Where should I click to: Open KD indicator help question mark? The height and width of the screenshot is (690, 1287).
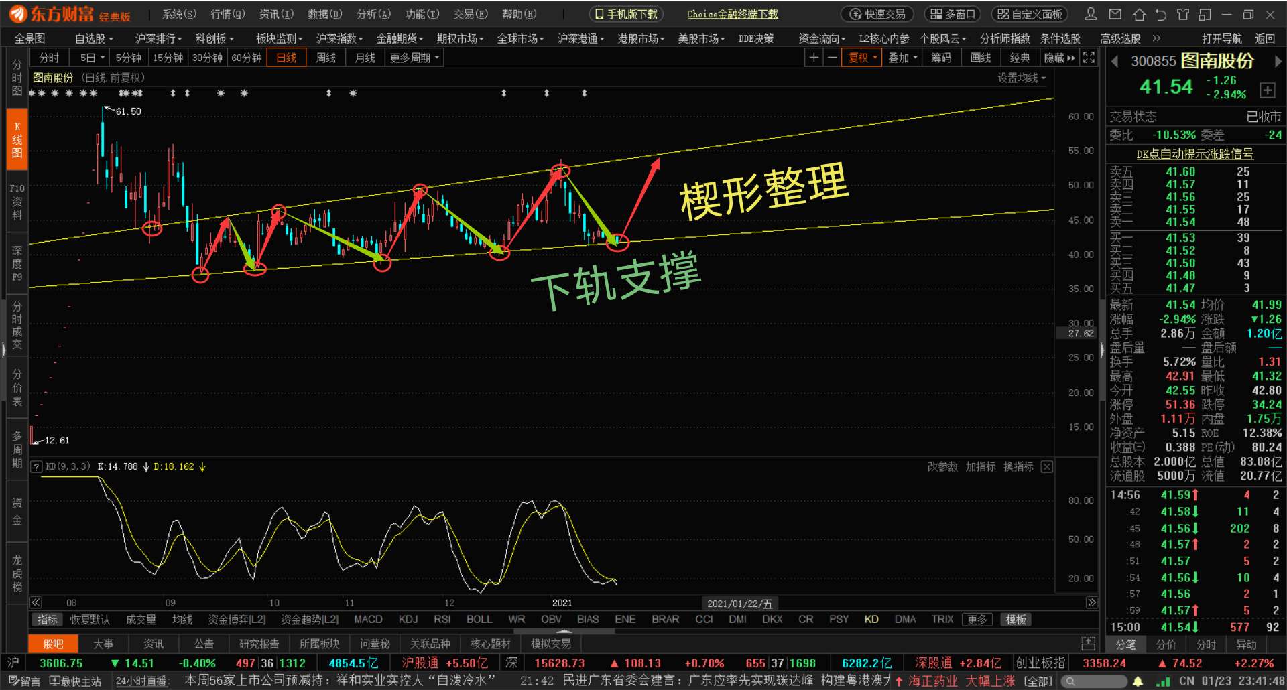(x=36, y=467)
